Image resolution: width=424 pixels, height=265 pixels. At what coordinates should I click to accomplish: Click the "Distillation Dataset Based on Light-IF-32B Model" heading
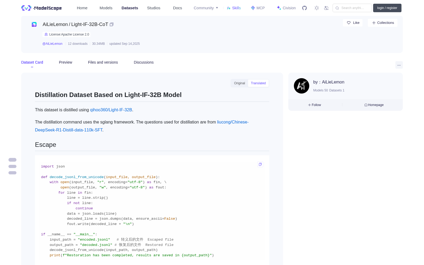pyautogui.click(x=108, y=95)
